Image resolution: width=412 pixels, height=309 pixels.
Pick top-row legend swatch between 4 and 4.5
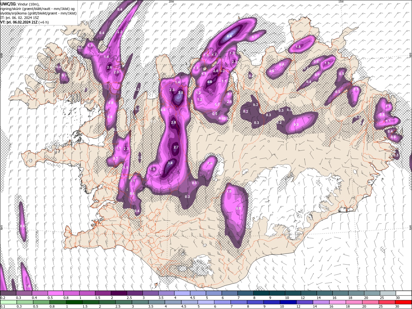(182, 293)
